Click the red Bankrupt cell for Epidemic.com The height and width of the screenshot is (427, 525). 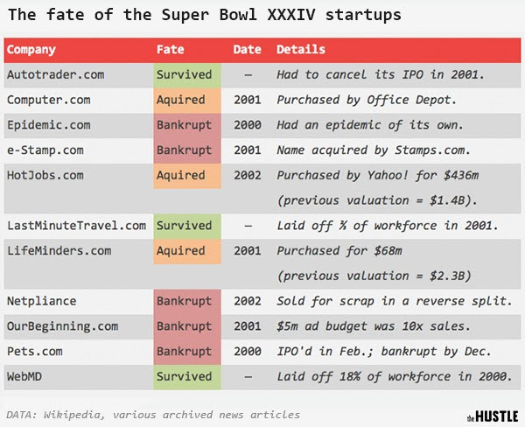(184, 125)
